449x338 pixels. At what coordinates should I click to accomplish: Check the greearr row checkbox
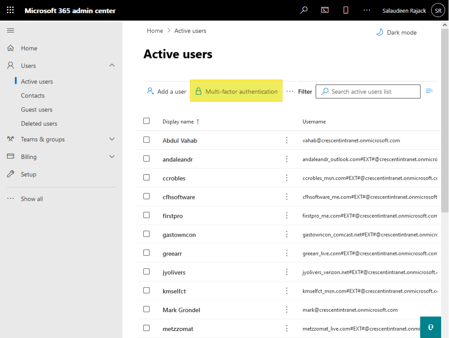[x=146, y=252]
